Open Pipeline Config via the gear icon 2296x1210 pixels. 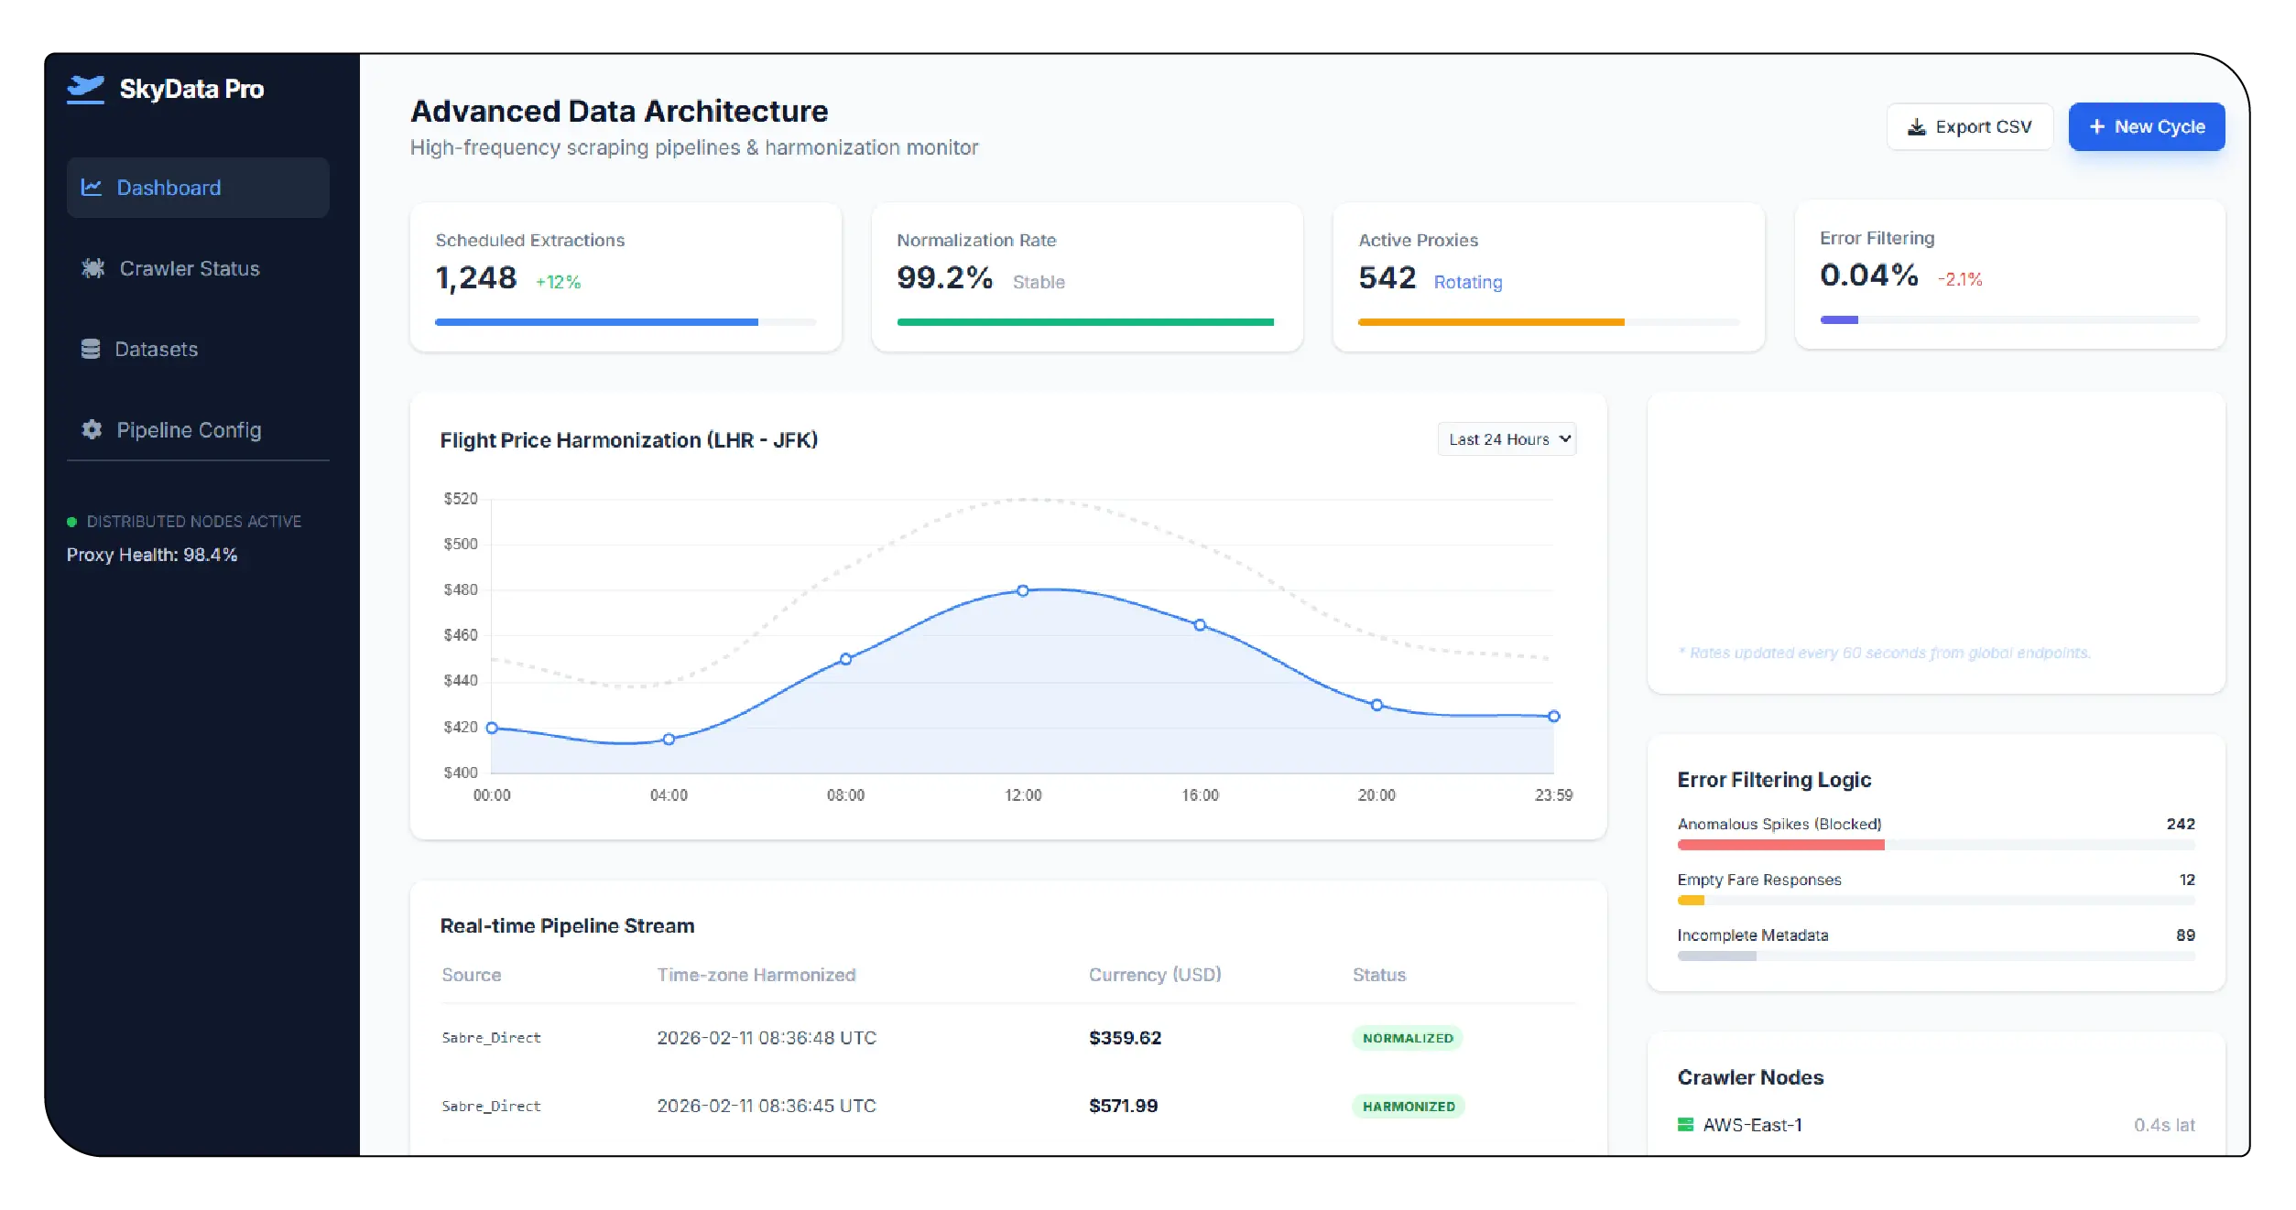[92, 429]
